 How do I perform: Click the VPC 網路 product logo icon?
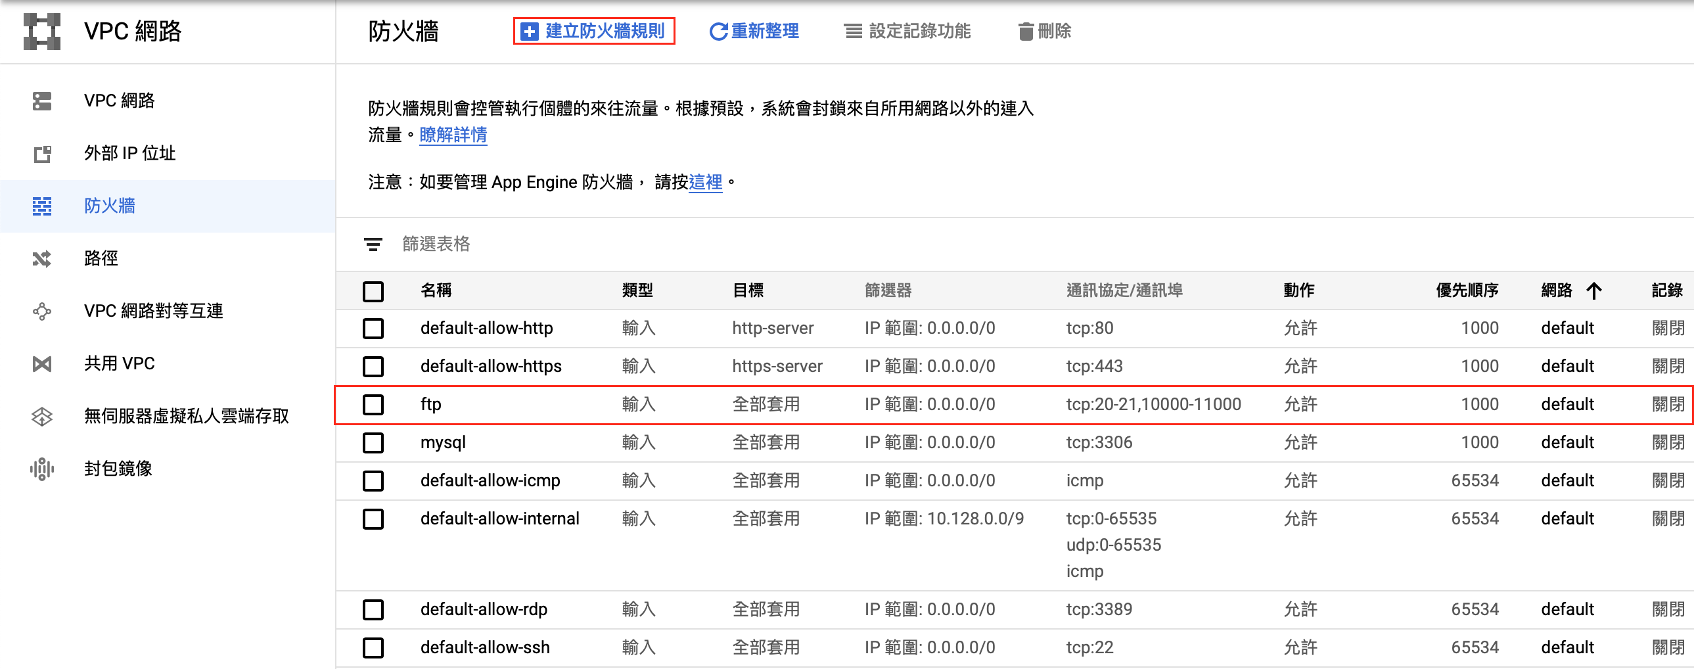tap(42, 32)
